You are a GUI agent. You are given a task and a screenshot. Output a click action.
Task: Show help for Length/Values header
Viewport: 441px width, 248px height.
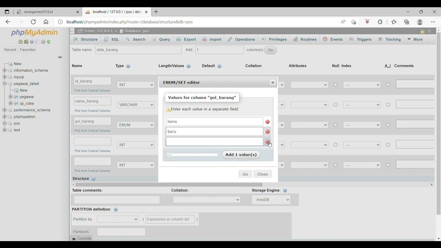pos(188,66)
